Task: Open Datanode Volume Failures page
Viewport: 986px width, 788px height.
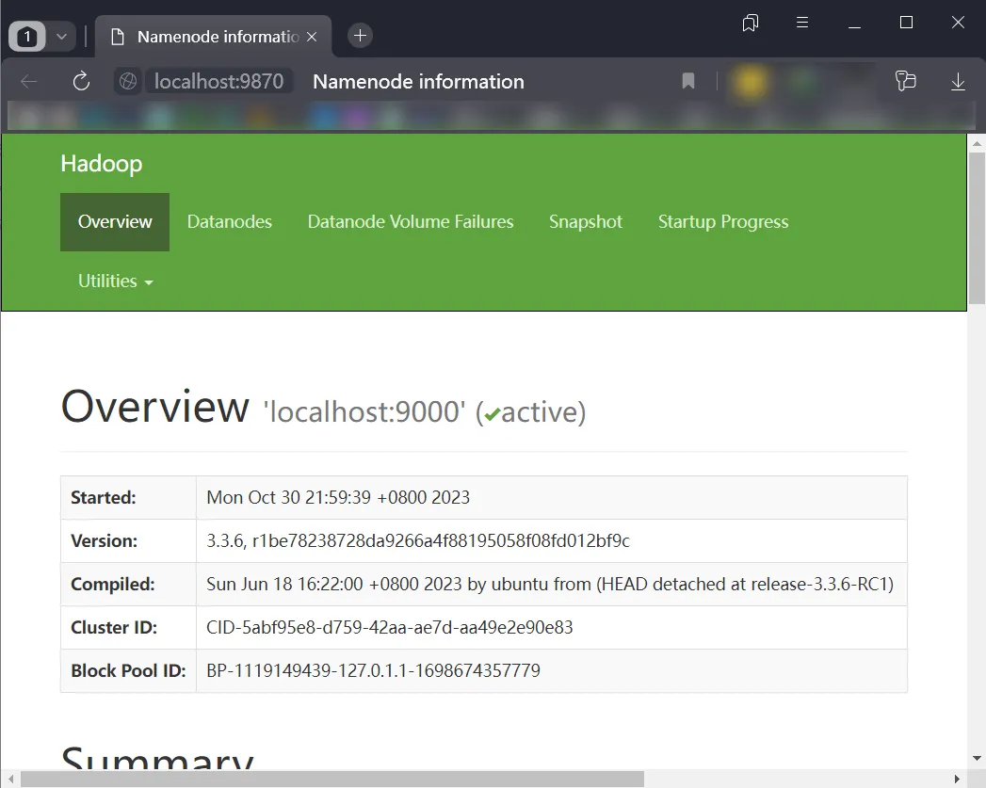Action: coord(411,222)
